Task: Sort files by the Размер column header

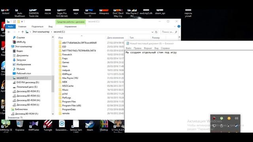Action: [x=156, y=38]
